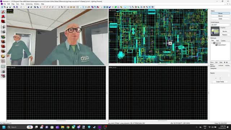Select the Camera tool
The height and width of the screenshot is (130, 231).
[3, 22]
